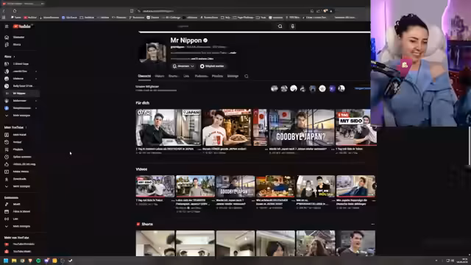Click the Mitglied werden button
The image size is (471, 265).
pyautogui.click(x=212, y=66)
